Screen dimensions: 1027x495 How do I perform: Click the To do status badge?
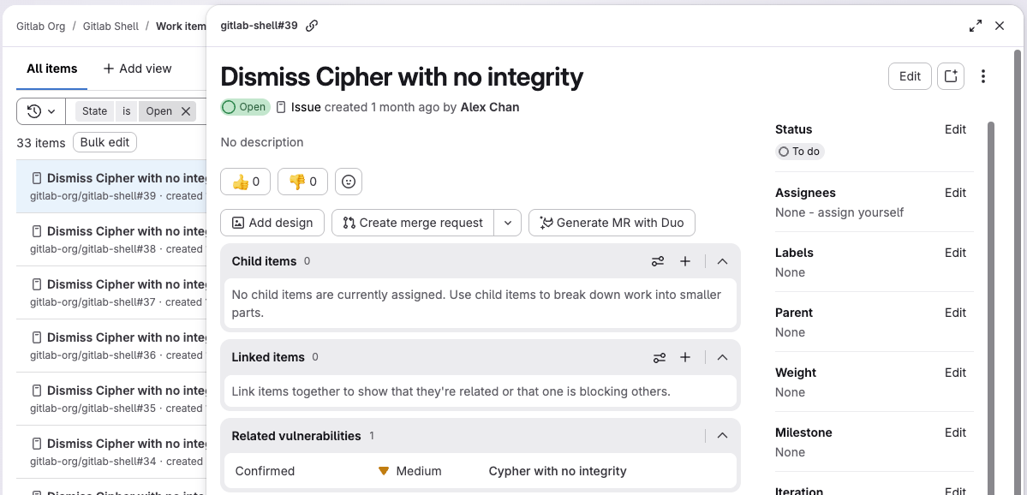point(800,152)
